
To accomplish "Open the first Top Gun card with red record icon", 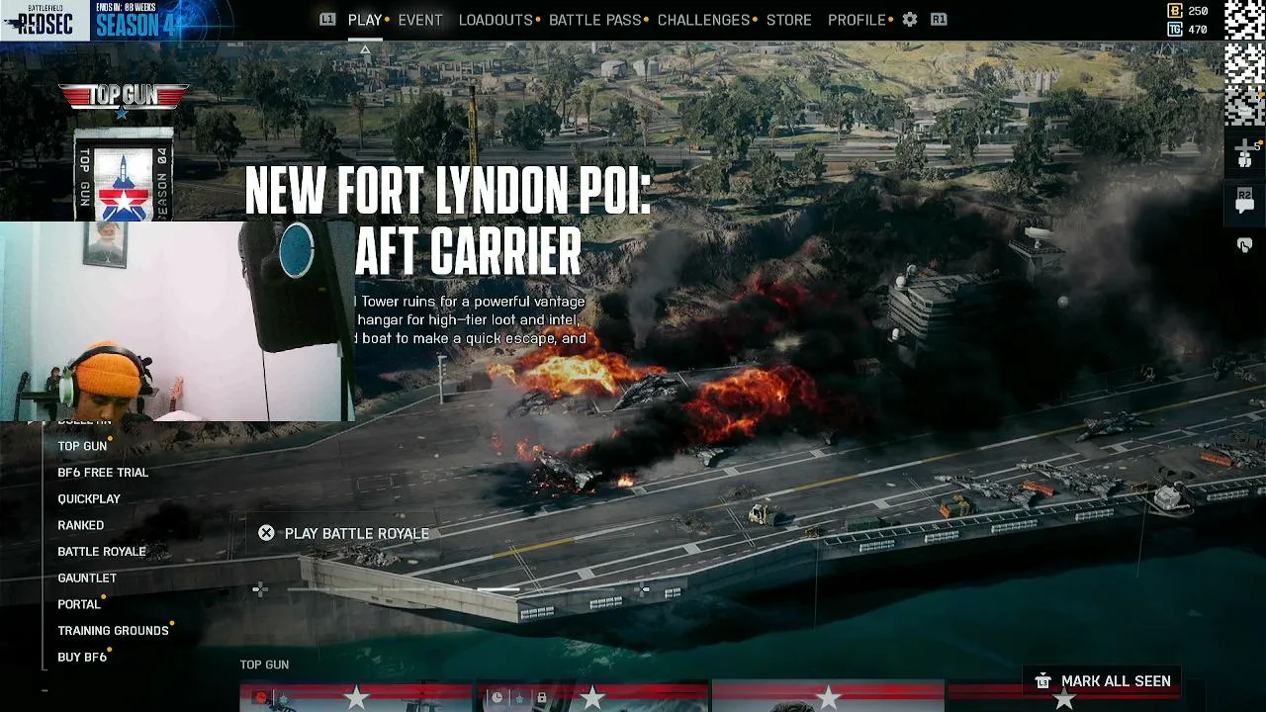I will [x=356, y=696].
